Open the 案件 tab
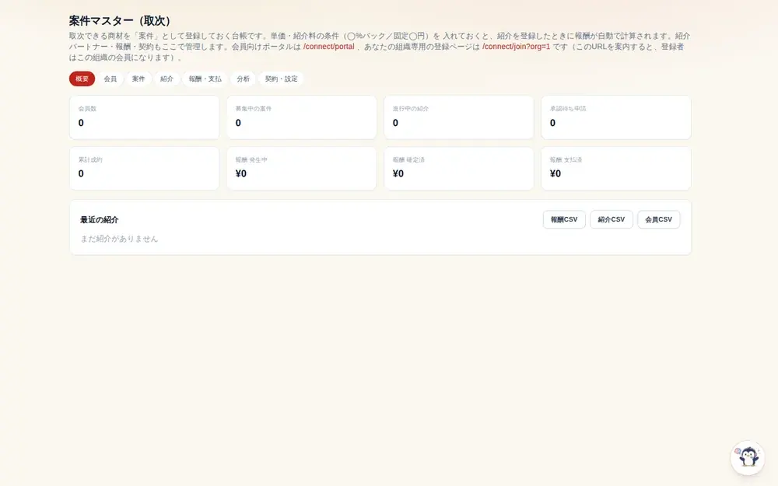 138,79
